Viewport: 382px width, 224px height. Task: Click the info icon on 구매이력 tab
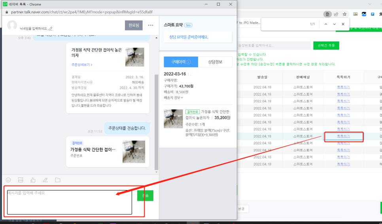pos(189,62)
